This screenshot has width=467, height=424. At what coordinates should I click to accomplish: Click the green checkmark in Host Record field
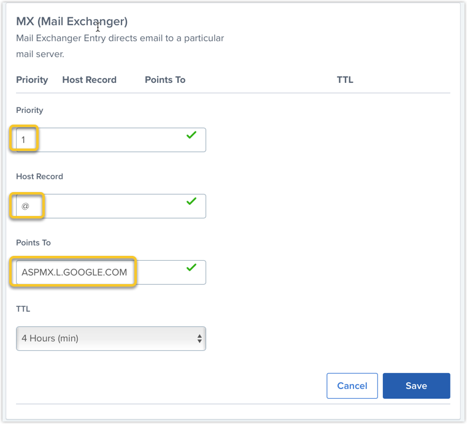tap(191, 201)
